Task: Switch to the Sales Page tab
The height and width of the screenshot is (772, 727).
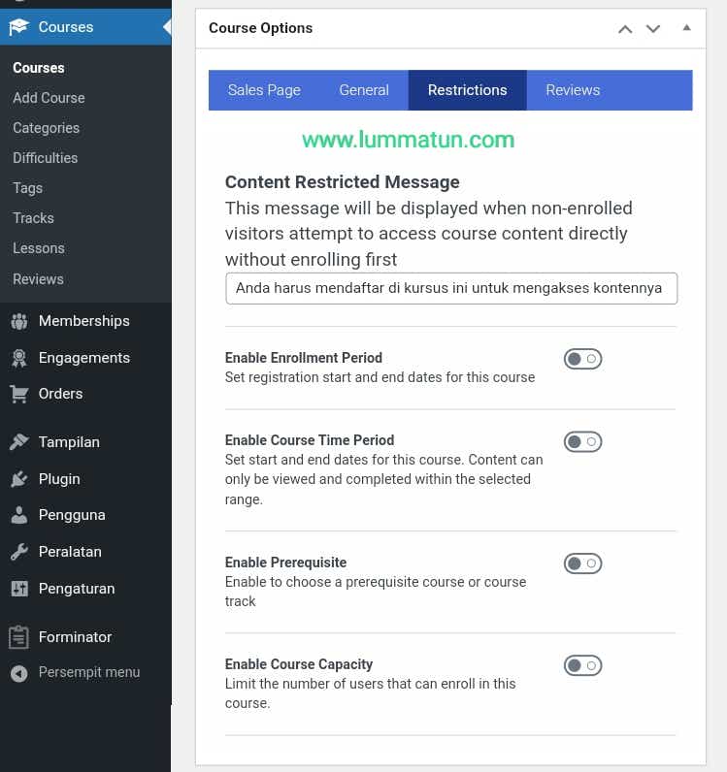Action: pyautogui.click(x=264, y=90)
